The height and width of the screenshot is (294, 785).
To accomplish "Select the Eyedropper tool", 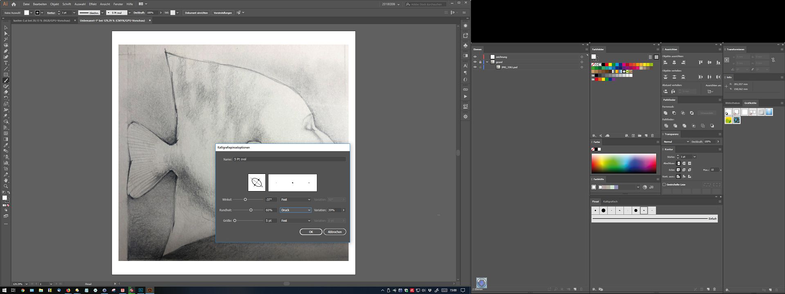I will [x=6, y=145].
